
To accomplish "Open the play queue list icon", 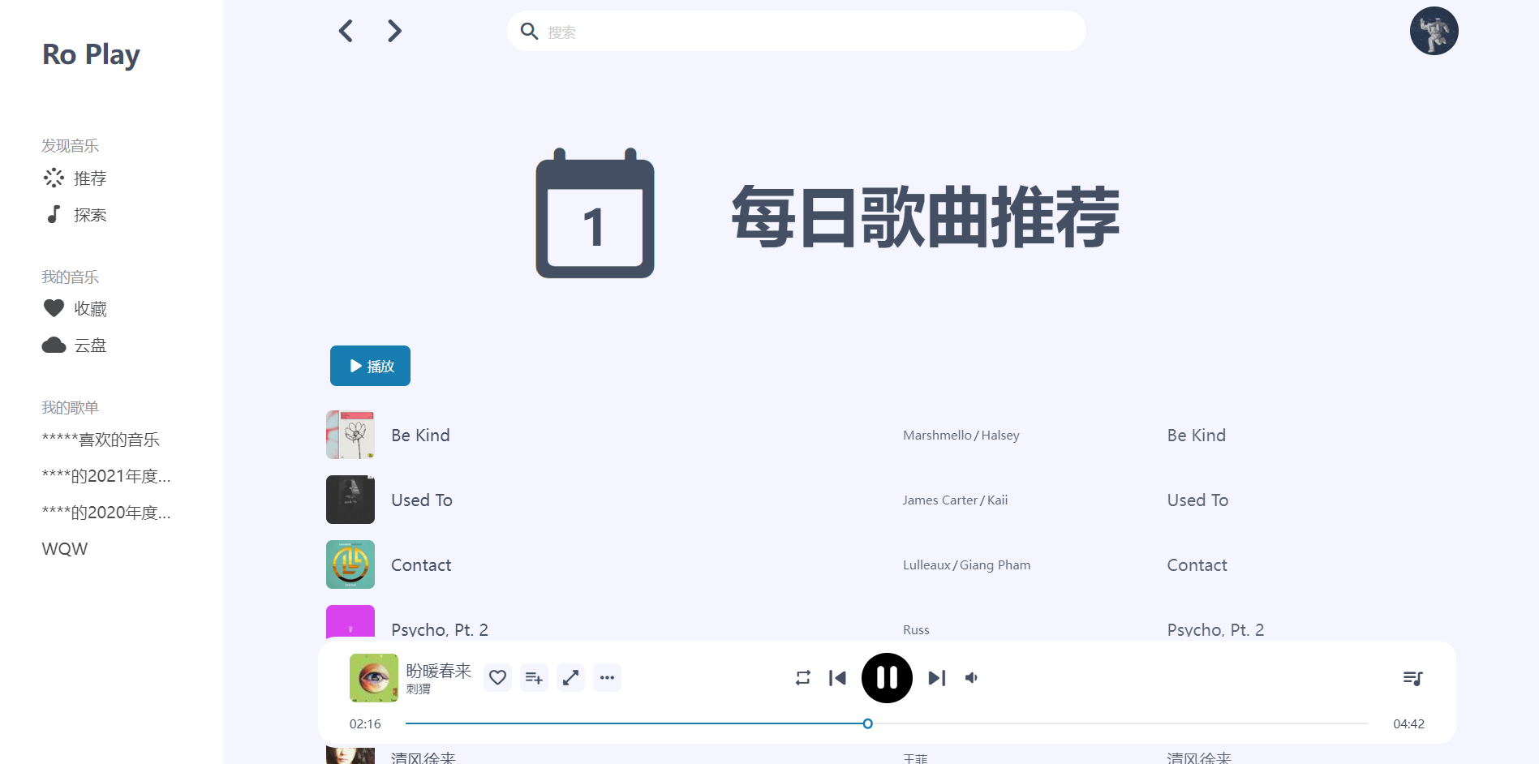I will (x=1413, y=678).
